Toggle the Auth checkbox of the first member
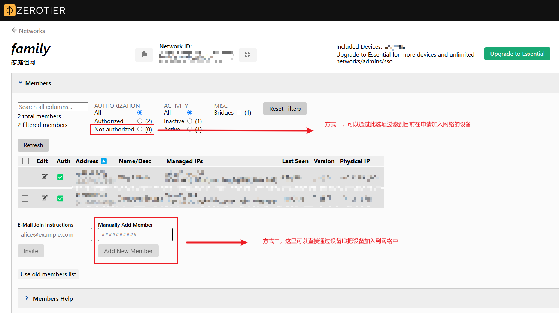559x313 pixels. click(x=60, y=177)
